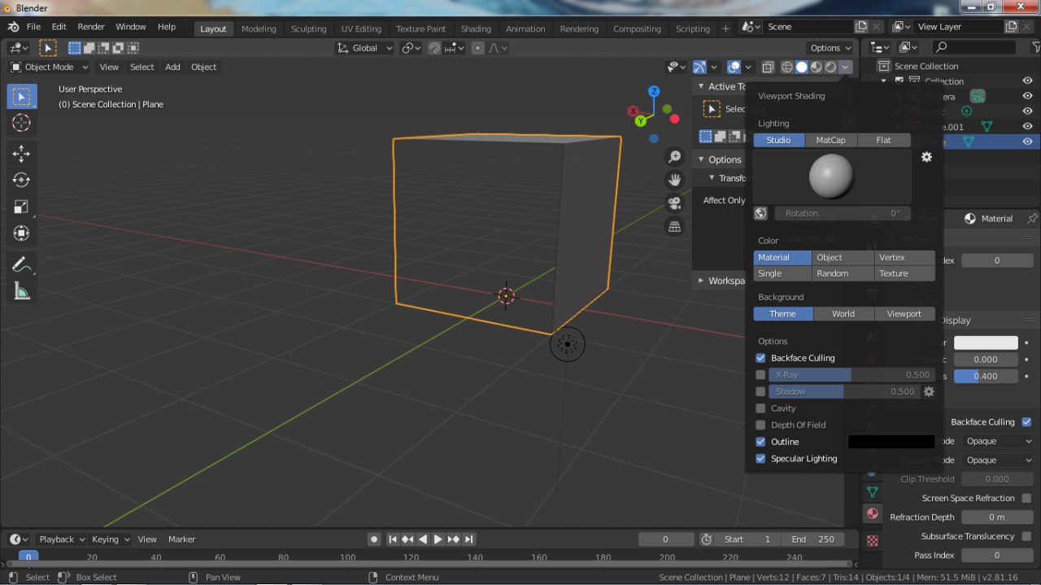The width and height of the screenshot is (1041, 585).
Task: Enable Screen Space Refraction checkbox
Action: (1026, 498)
